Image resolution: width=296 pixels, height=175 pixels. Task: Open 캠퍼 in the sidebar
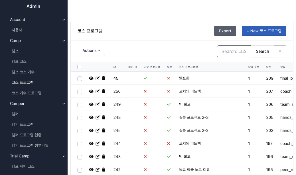(15, 114)
